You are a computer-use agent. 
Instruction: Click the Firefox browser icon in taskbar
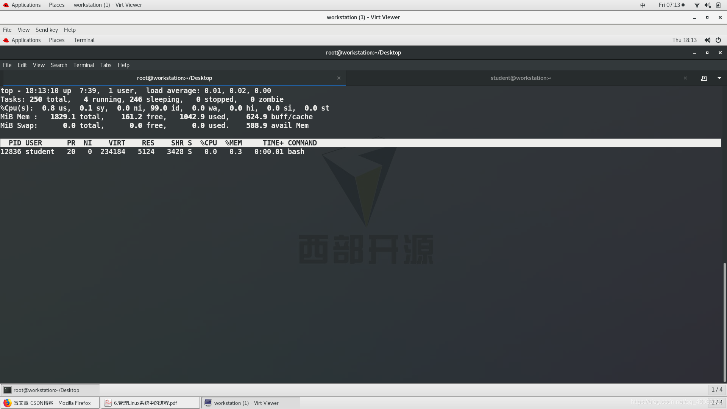coord(7,403)
